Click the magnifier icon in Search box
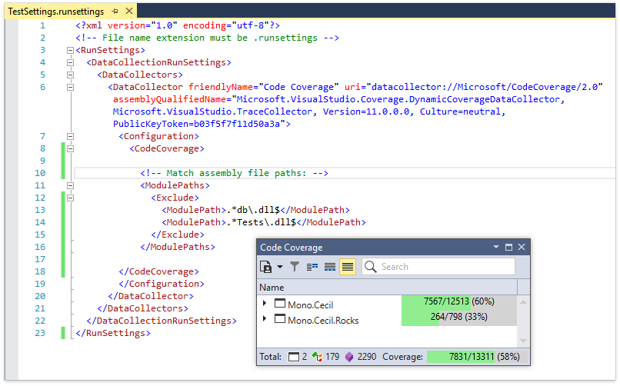620x386 pixels. click(x=370, y=267)
